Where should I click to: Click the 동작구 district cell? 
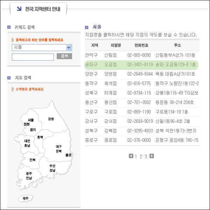click(91, 83)
